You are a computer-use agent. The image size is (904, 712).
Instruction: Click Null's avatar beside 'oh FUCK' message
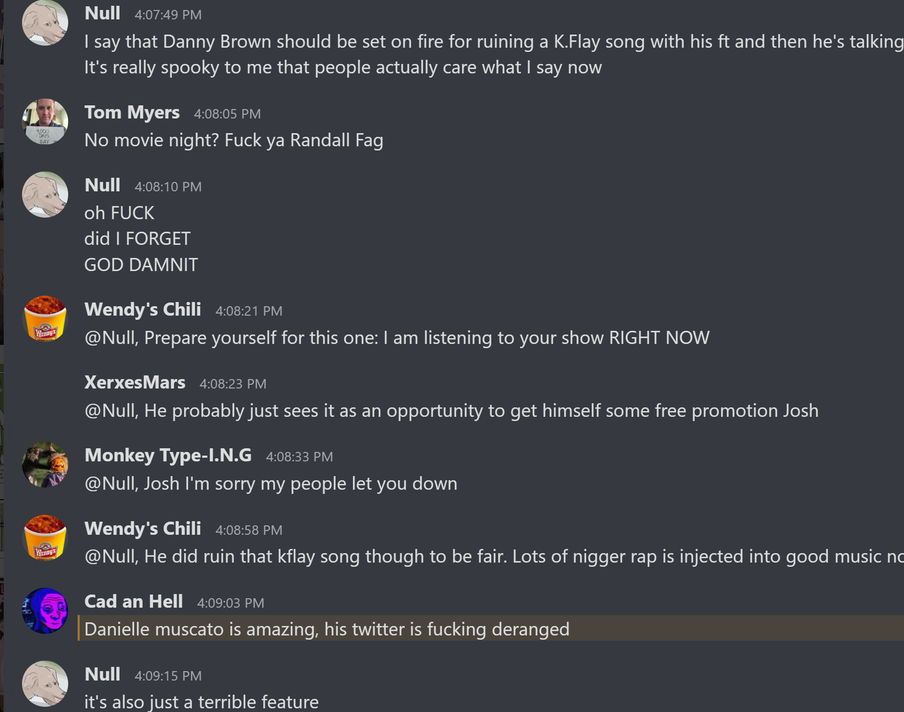(45, 195)
